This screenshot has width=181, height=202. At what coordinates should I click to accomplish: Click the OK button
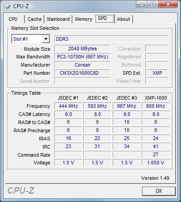click(x=159, y=191)
